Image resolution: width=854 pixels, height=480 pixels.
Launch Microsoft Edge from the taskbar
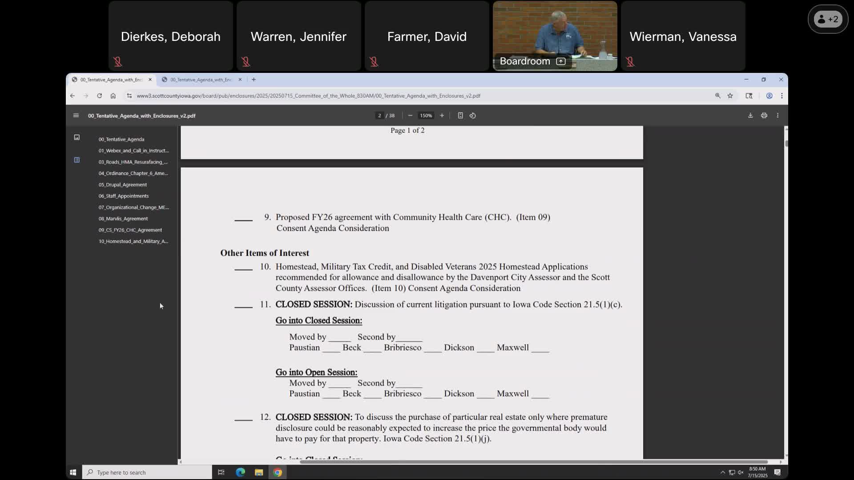pos(240,472)
